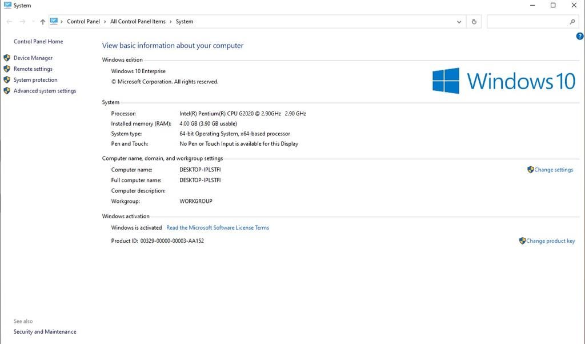Click the System icon in title bar
585x344 pixels.
click(x=7, y=5)
